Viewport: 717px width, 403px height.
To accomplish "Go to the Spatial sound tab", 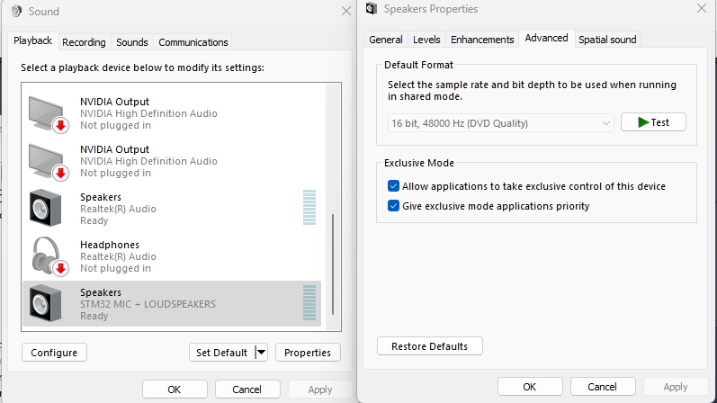I will (x=607, y=40).
